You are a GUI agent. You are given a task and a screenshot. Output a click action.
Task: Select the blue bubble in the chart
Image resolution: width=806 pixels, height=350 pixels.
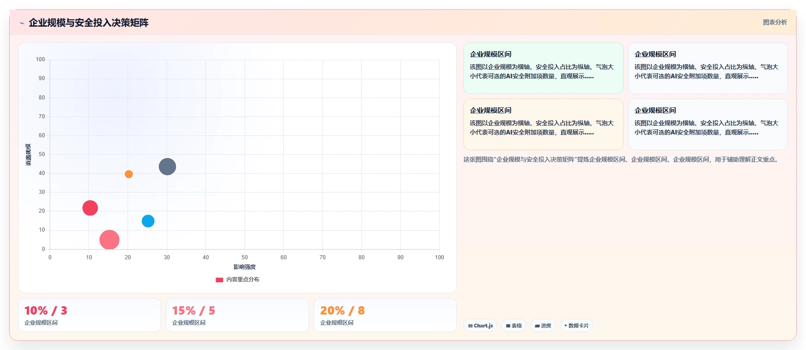148,221
